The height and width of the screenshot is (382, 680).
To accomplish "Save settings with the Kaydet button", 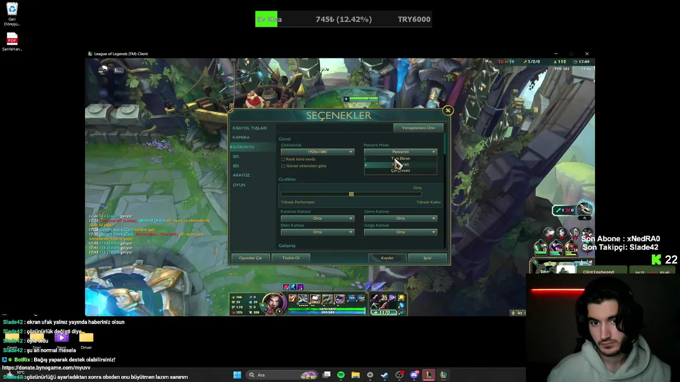I will point(387,258).
